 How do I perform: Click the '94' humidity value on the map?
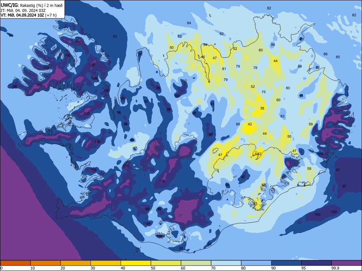point(227,185)
